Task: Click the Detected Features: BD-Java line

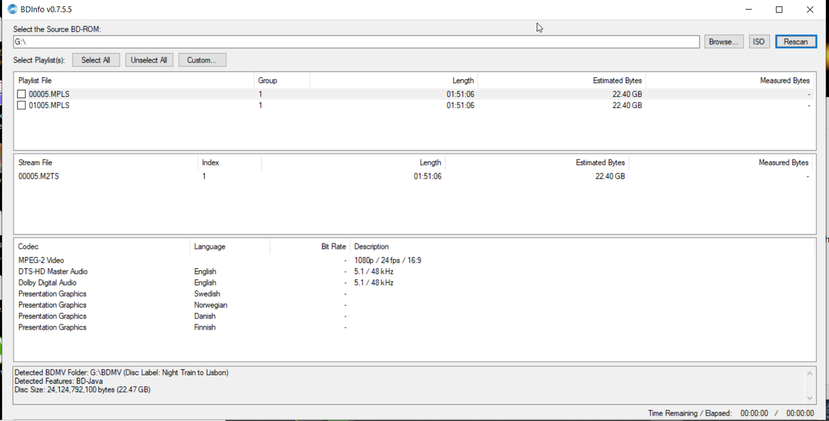Action: coord(58,381)
